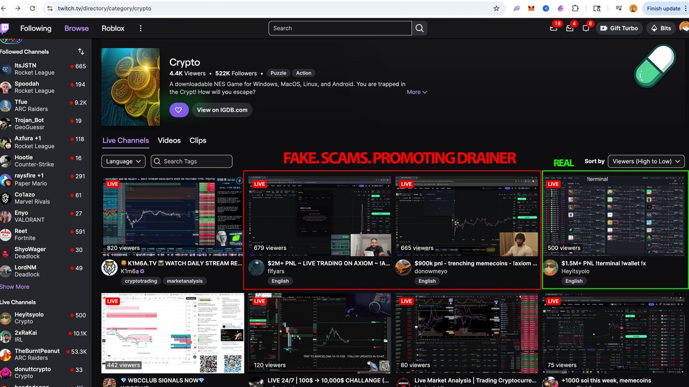Open K1M6A.TV stream thumbnail with 820 viewers
The height and width of the screenshot is (387, 689).
pyautogui.click(x=173, y=215)
